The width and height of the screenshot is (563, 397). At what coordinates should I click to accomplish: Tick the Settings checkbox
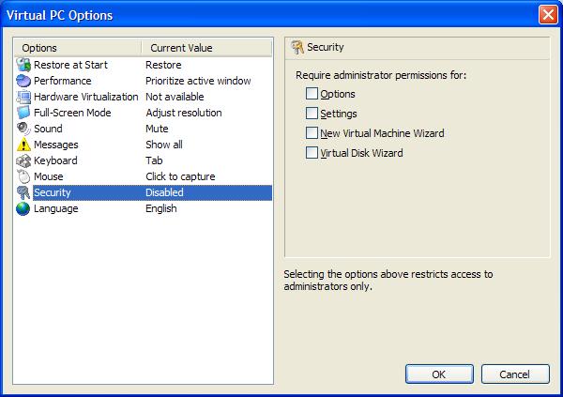(x=312, y=114)
